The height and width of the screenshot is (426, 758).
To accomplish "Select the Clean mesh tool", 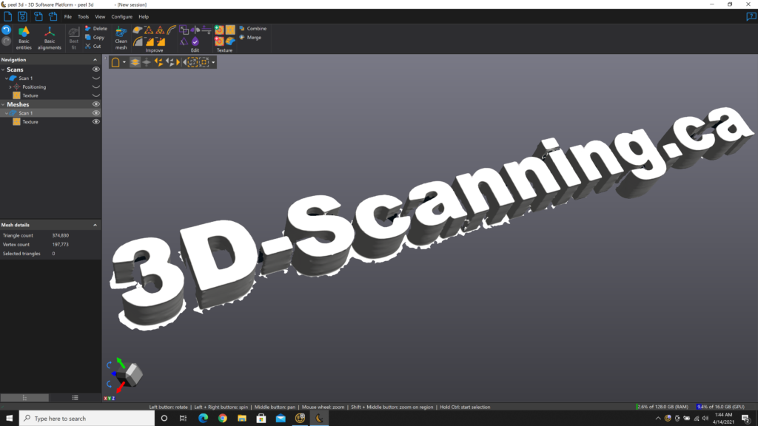I will (x=121, y=35).
